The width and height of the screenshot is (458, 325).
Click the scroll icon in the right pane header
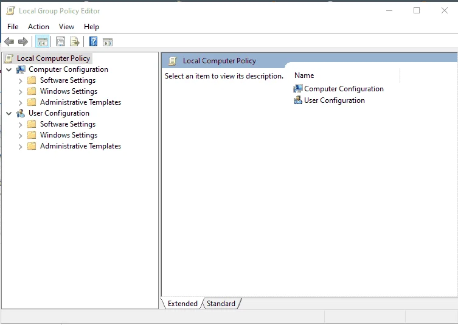173,61
